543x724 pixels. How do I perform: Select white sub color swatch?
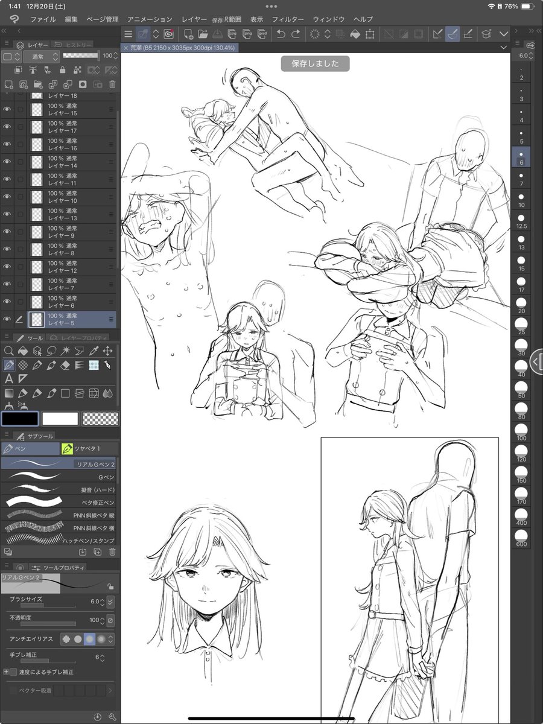click(60, 419)
